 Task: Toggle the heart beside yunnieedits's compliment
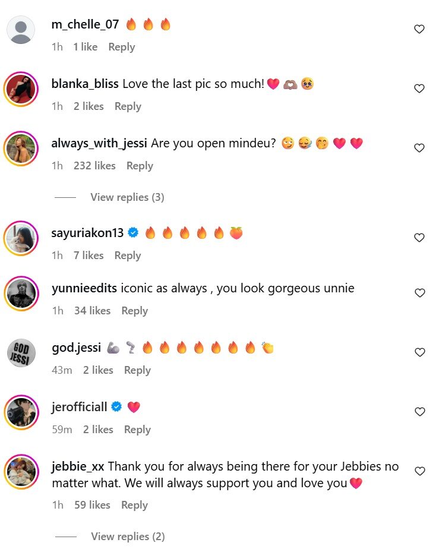[x=419, y=292]
